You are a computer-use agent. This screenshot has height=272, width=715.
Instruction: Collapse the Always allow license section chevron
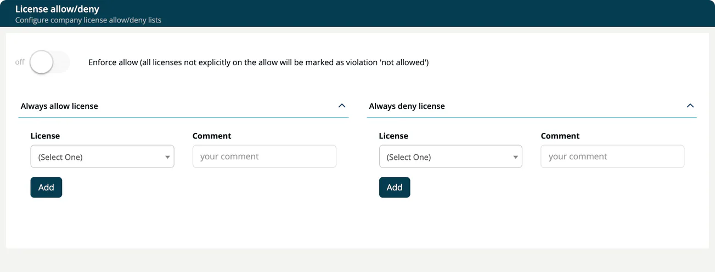pos(342,106)
